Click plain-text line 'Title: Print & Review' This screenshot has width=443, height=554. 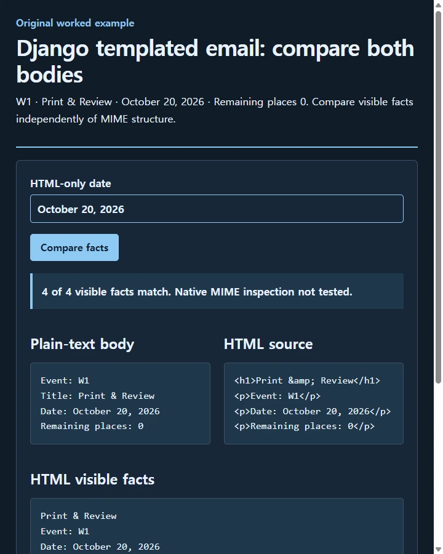(97, 396)
